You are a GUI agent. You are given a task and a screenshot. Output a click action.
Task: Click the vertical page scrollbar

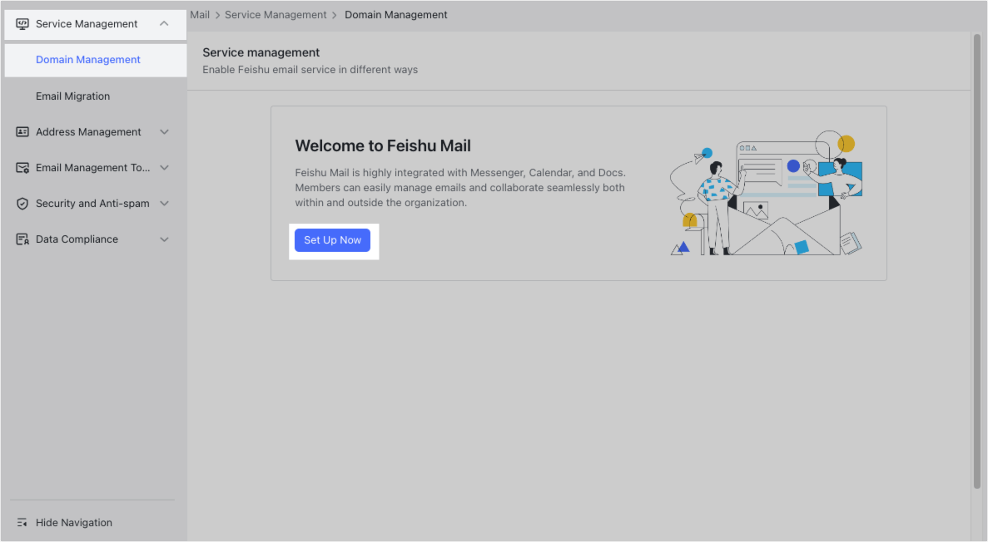[x=976, y=261]
